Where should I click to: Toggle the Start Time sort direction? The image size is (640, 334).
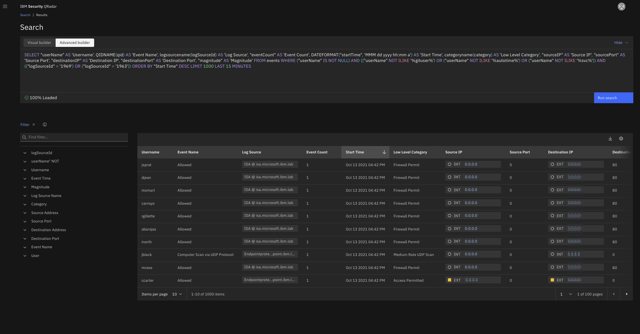[x=384, y=152]
